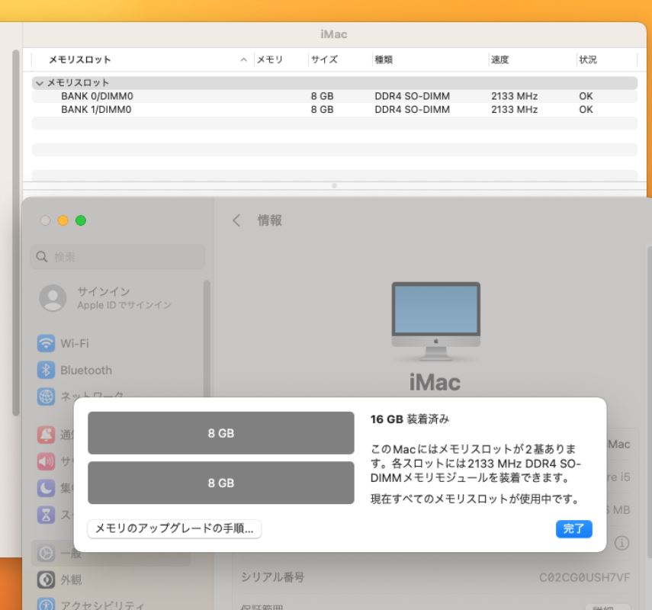Click the 16 GB 装着済み heading

tap(410, 419)
